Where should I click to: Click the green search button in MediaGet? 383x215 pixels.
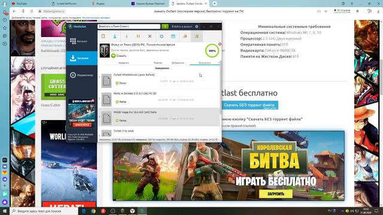click(x=165, y=26)
